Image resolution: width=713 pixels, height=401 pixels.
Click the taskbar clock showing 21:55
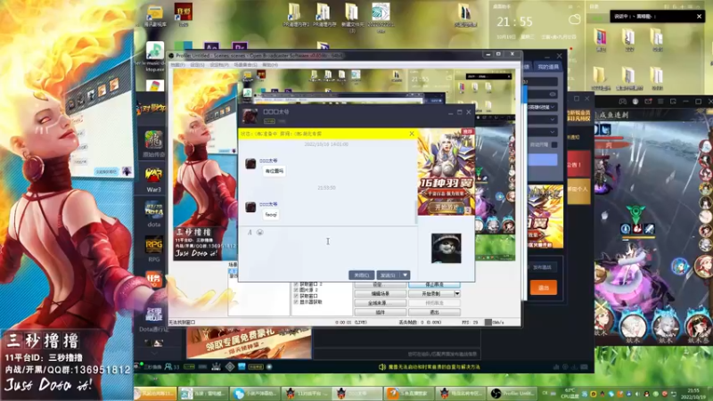693,393
